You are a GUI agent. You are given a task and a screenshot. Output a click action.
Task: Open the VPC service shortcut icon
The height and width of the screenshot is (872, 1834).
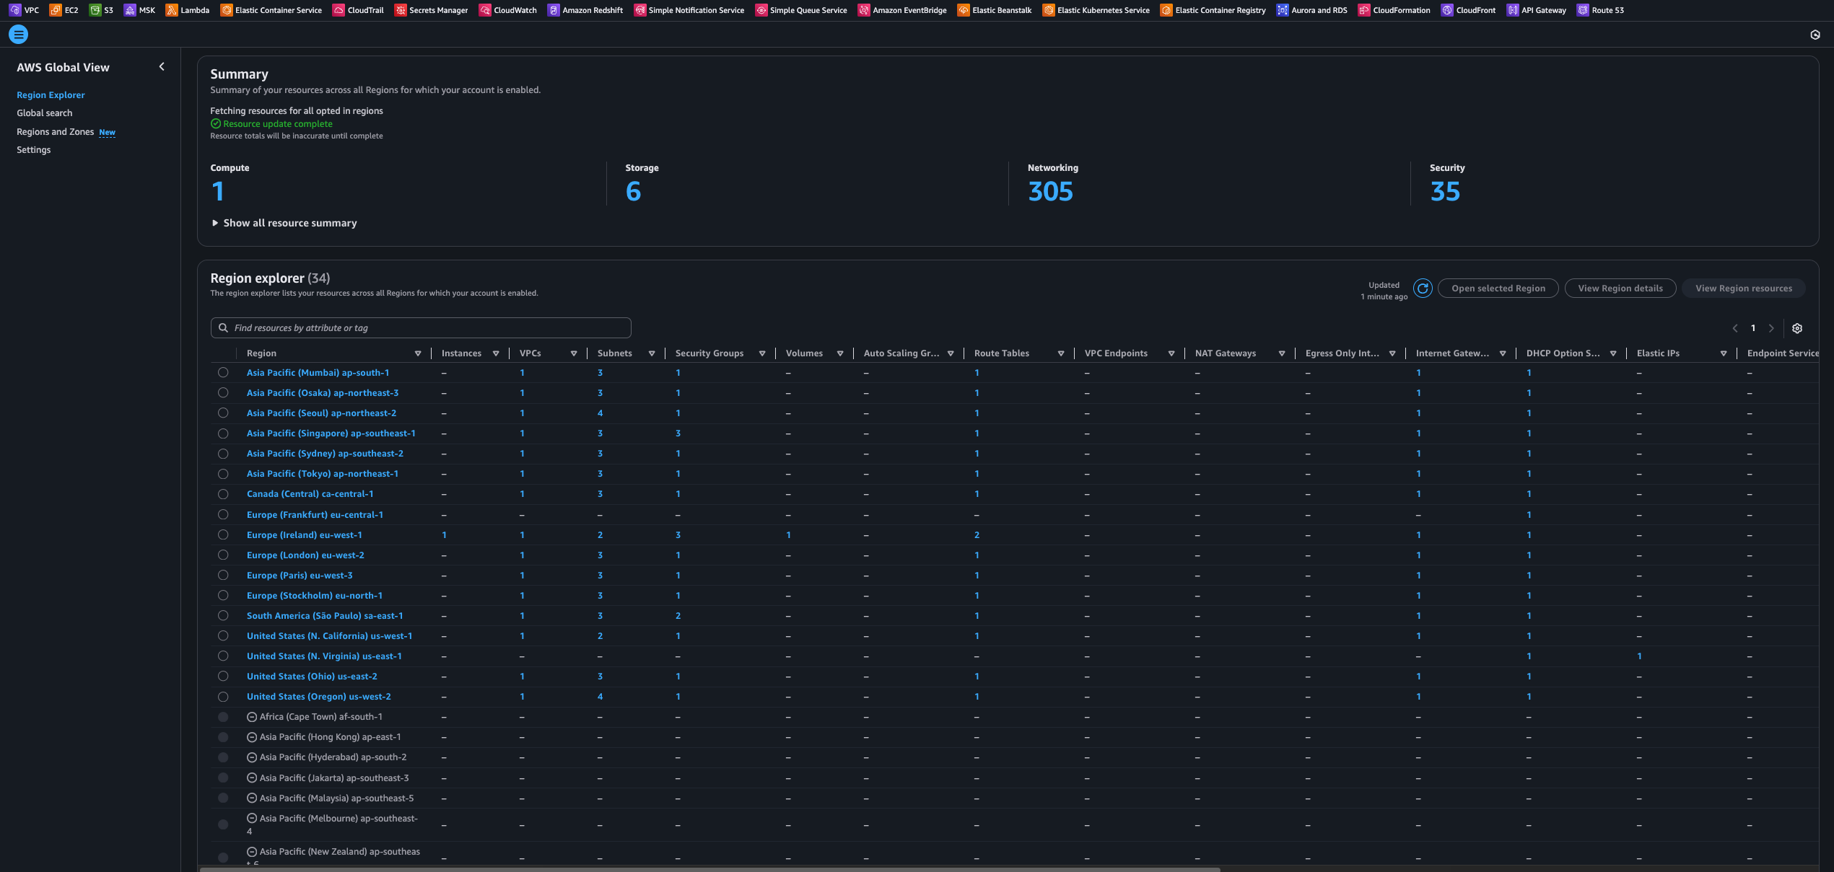pyautogui.click(x=15, y=10)
